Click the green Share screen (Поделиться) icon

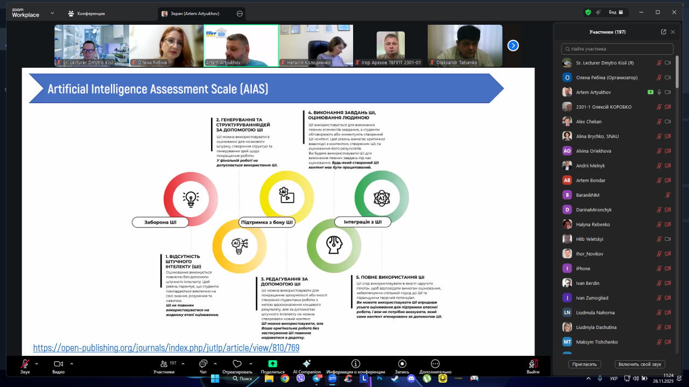point(272,364)
